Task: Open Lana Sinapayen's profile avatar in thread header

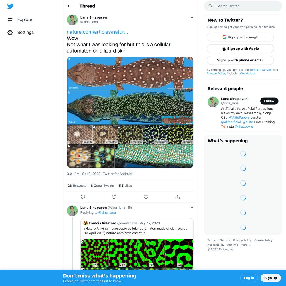Action: click(72, 20)
